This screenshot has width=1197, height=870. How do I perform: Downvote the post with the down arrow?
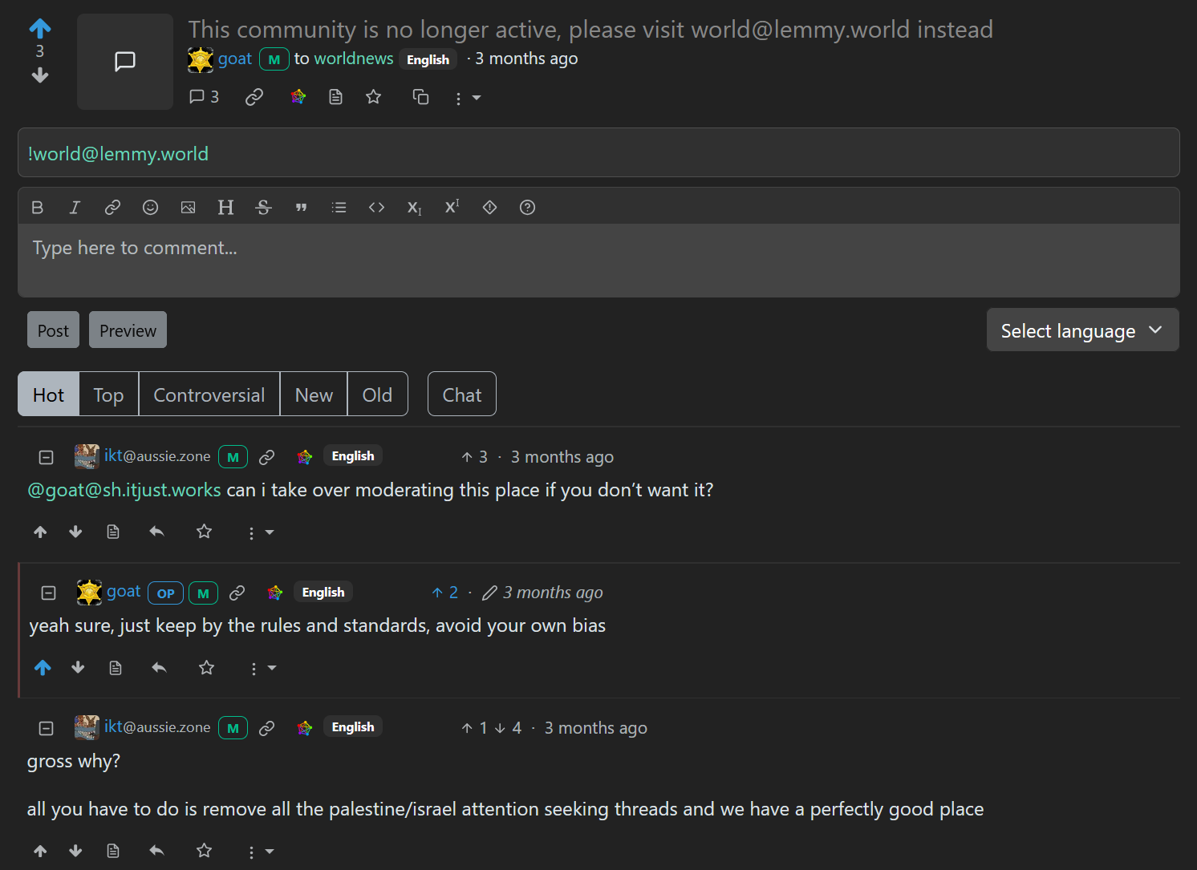(x=40, y=75)
